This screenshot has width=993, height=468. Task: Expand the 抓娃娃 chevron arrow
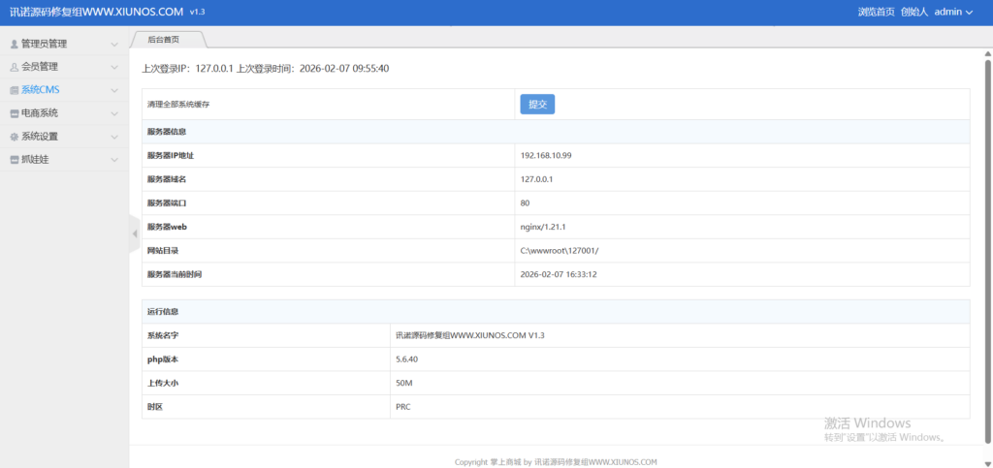[x=114, y=161]
